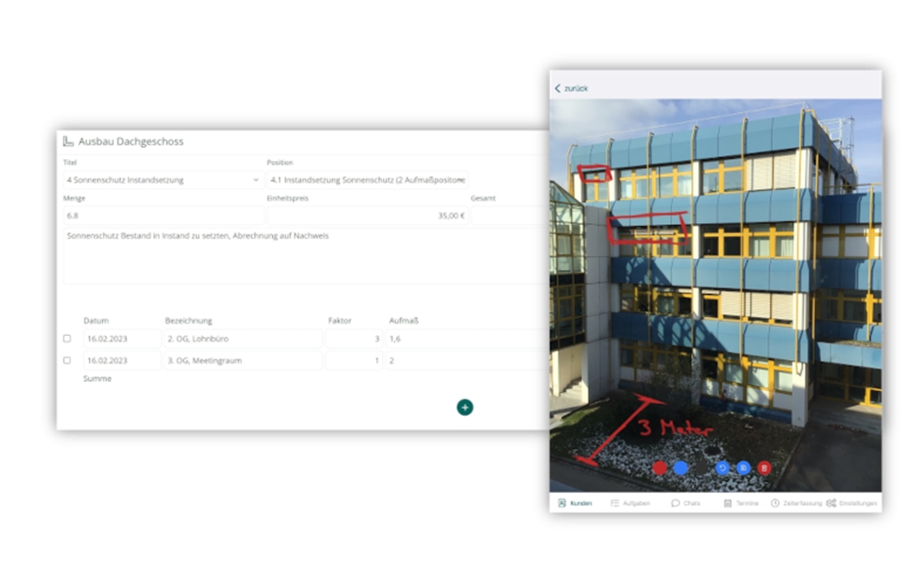Click the date field in the Meetingraum row

pos(122,360)
